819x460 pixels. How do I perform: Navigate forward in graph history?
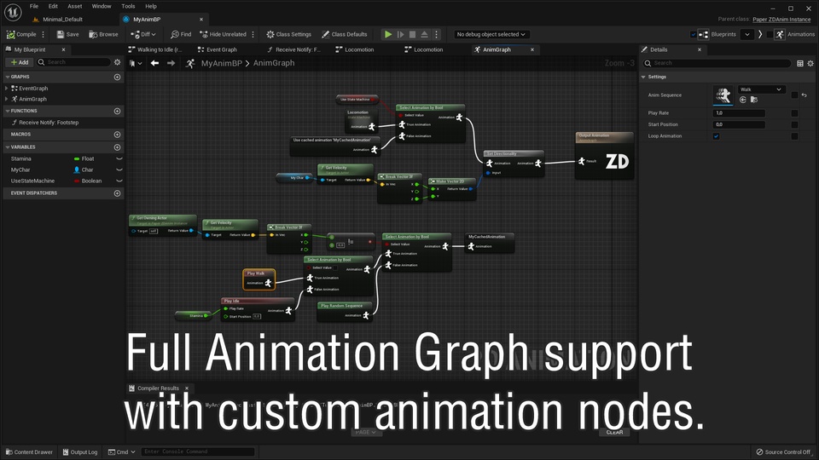pyautogui.click(x=171, y=63)
